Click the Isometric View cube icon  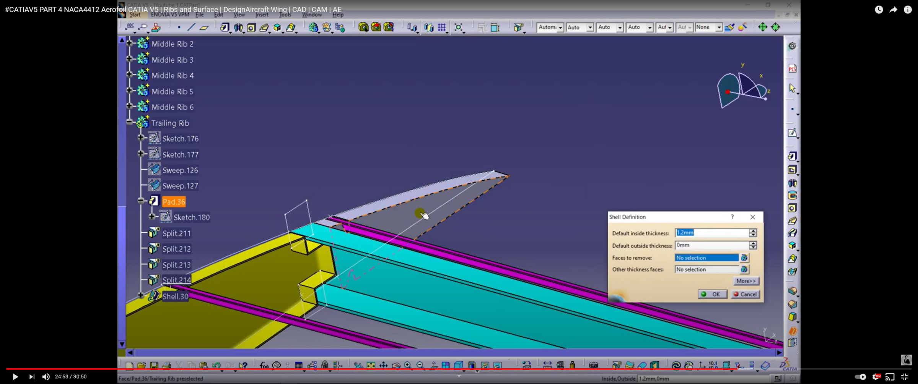click(458, 366)
